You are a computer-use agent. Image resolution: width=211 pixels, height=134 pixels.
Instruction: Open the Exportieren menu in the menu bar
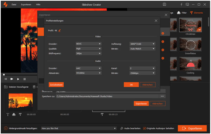pyautogui.click(x=26, y=5)
